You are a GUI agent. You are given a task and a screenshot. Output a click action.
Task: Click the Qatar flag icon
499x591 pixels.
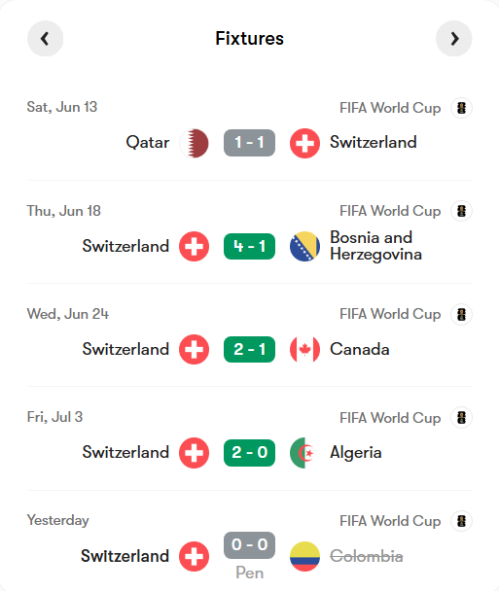(x=194, y=143)
